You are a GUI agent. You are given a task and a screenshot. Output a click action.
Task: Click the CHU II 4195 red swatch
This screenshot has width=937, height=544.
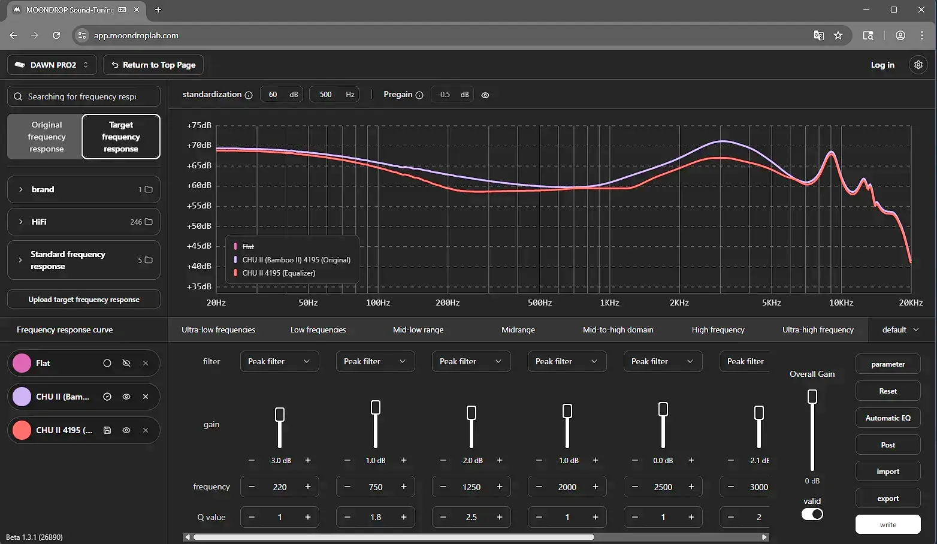pyautogui.click(x=22, y=430)
